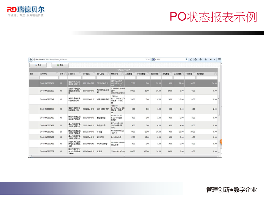Open the bookmarks list clipboard icon

point(196,59)
